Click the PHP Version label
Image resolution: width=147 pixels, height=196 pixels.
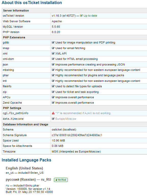pos(11,32)
